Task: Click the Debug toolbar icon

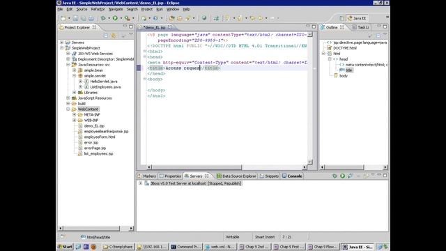Action: point(103,18)
